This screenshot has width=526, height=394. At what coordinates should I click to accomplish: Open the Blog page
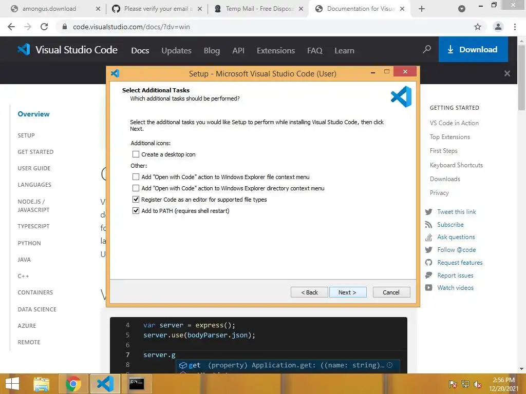[212, 51]
